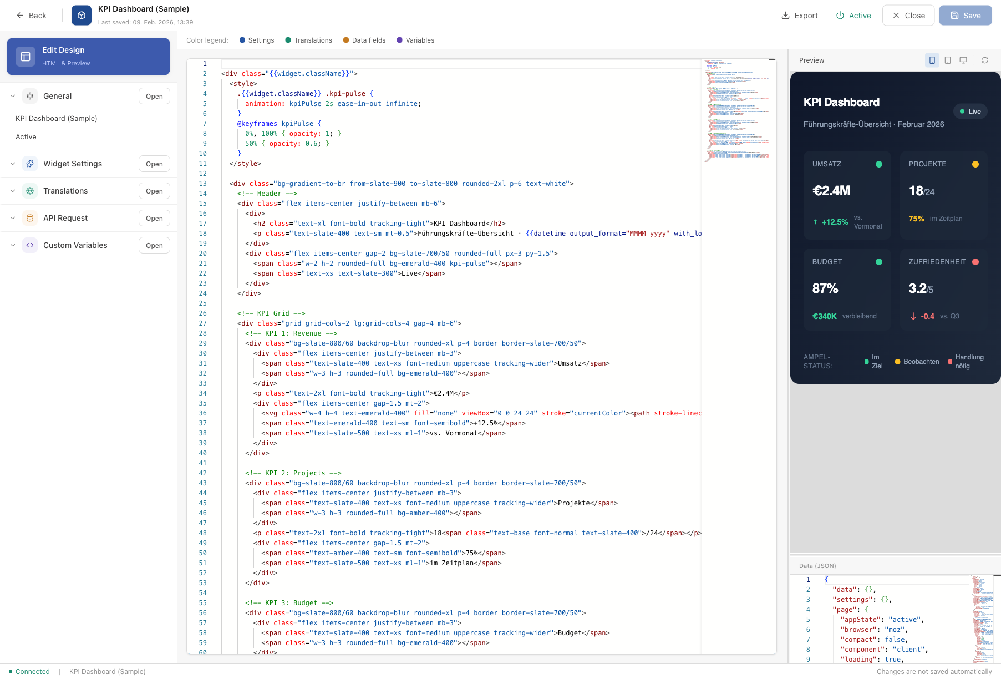Click the Save button

965,15
